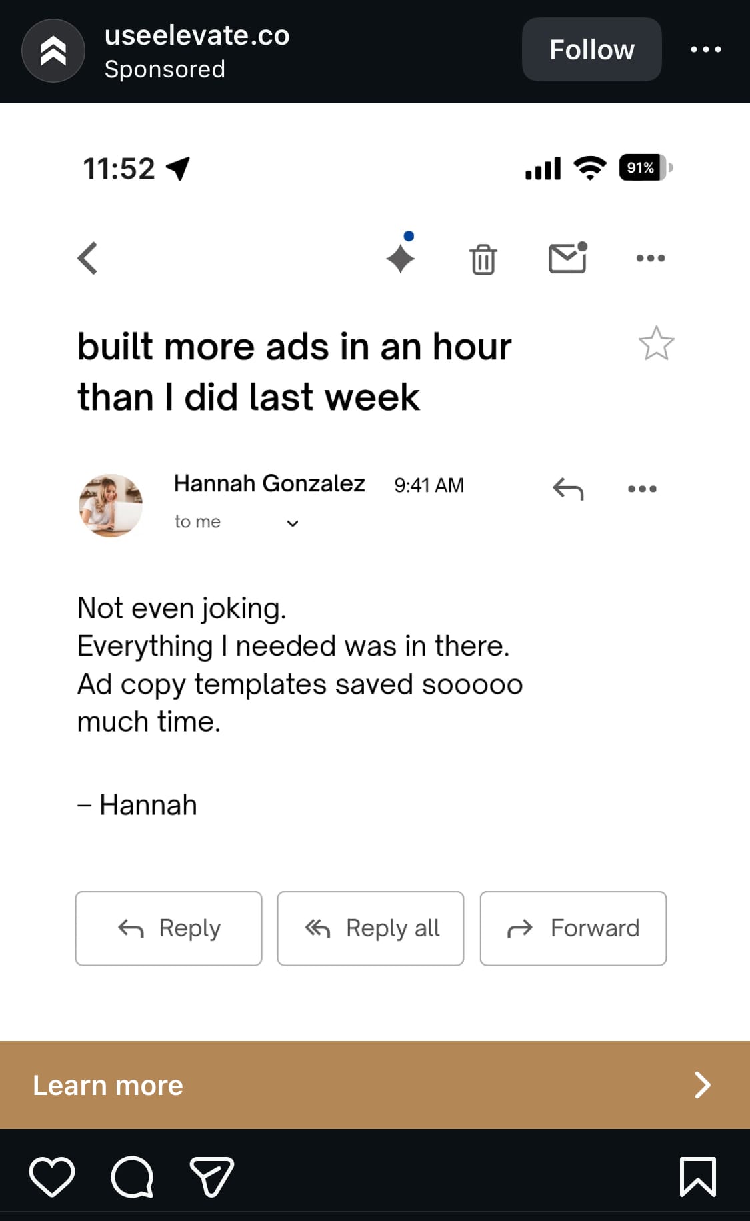
Task: Open the Learn more banner chevron
Action: pos(702,1085)
